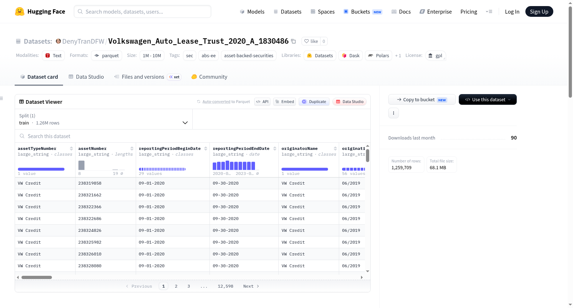Go to page 2 of the table
Screen dimensions: 573x308
tap(176, 286)
